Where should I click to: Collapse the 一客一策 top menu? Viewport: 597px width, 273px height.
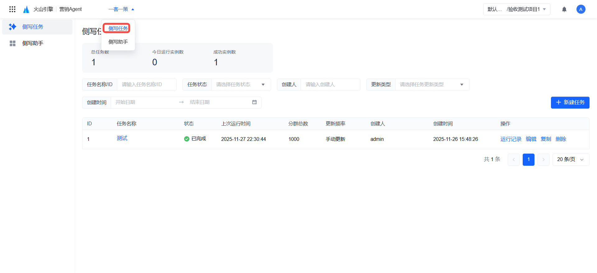point(121,9)
